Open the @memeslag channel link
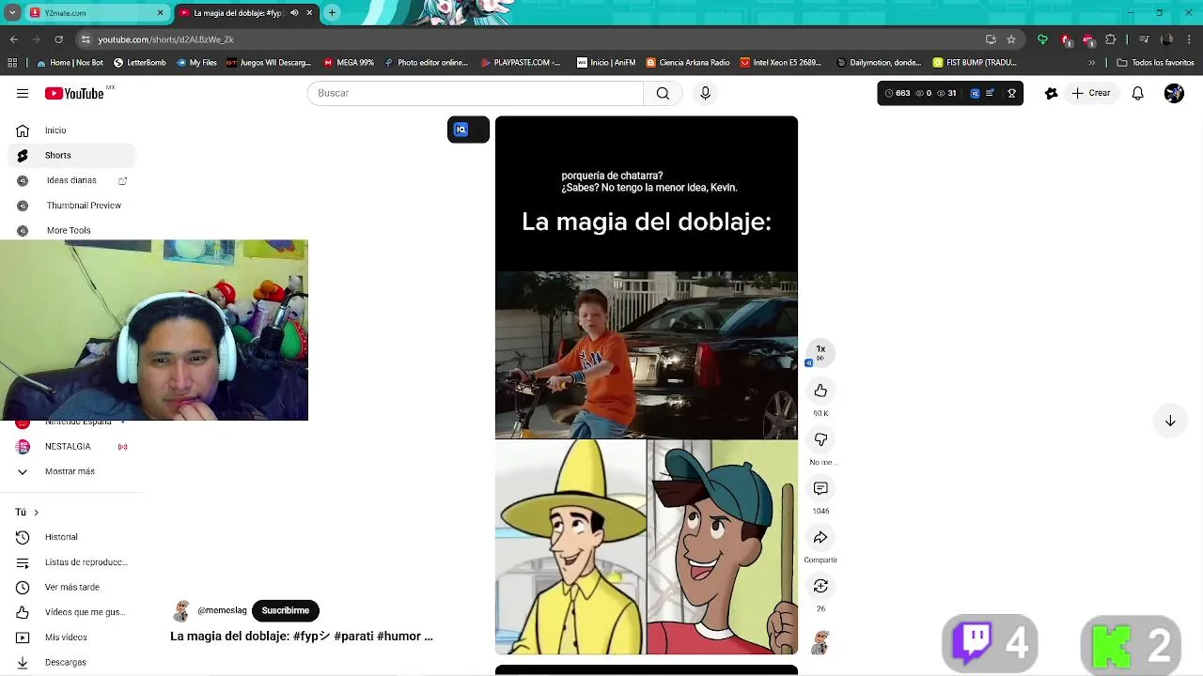The image size is (1203, 676). pos(222,610)
